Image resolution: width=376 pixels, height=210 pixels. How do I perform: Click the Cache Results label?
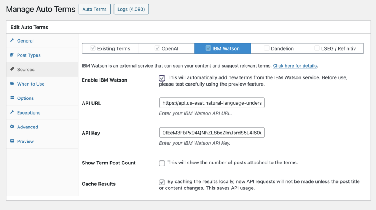click(99, 184)
